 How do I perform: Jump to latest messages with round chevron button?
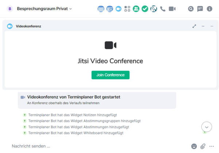coord(207,127)
